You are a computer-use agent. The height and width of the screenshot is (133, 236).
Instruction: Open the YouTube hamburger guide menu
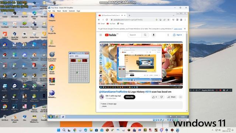pos(101,35)
